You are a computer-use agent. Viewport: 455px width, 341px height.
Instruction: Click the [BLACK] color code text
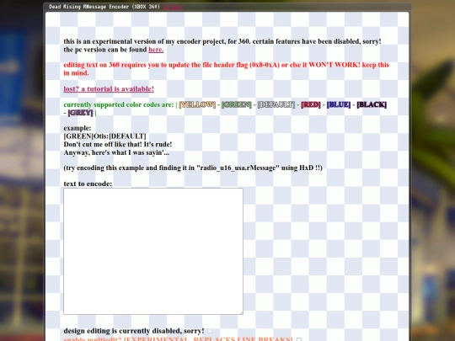[372, 104]
